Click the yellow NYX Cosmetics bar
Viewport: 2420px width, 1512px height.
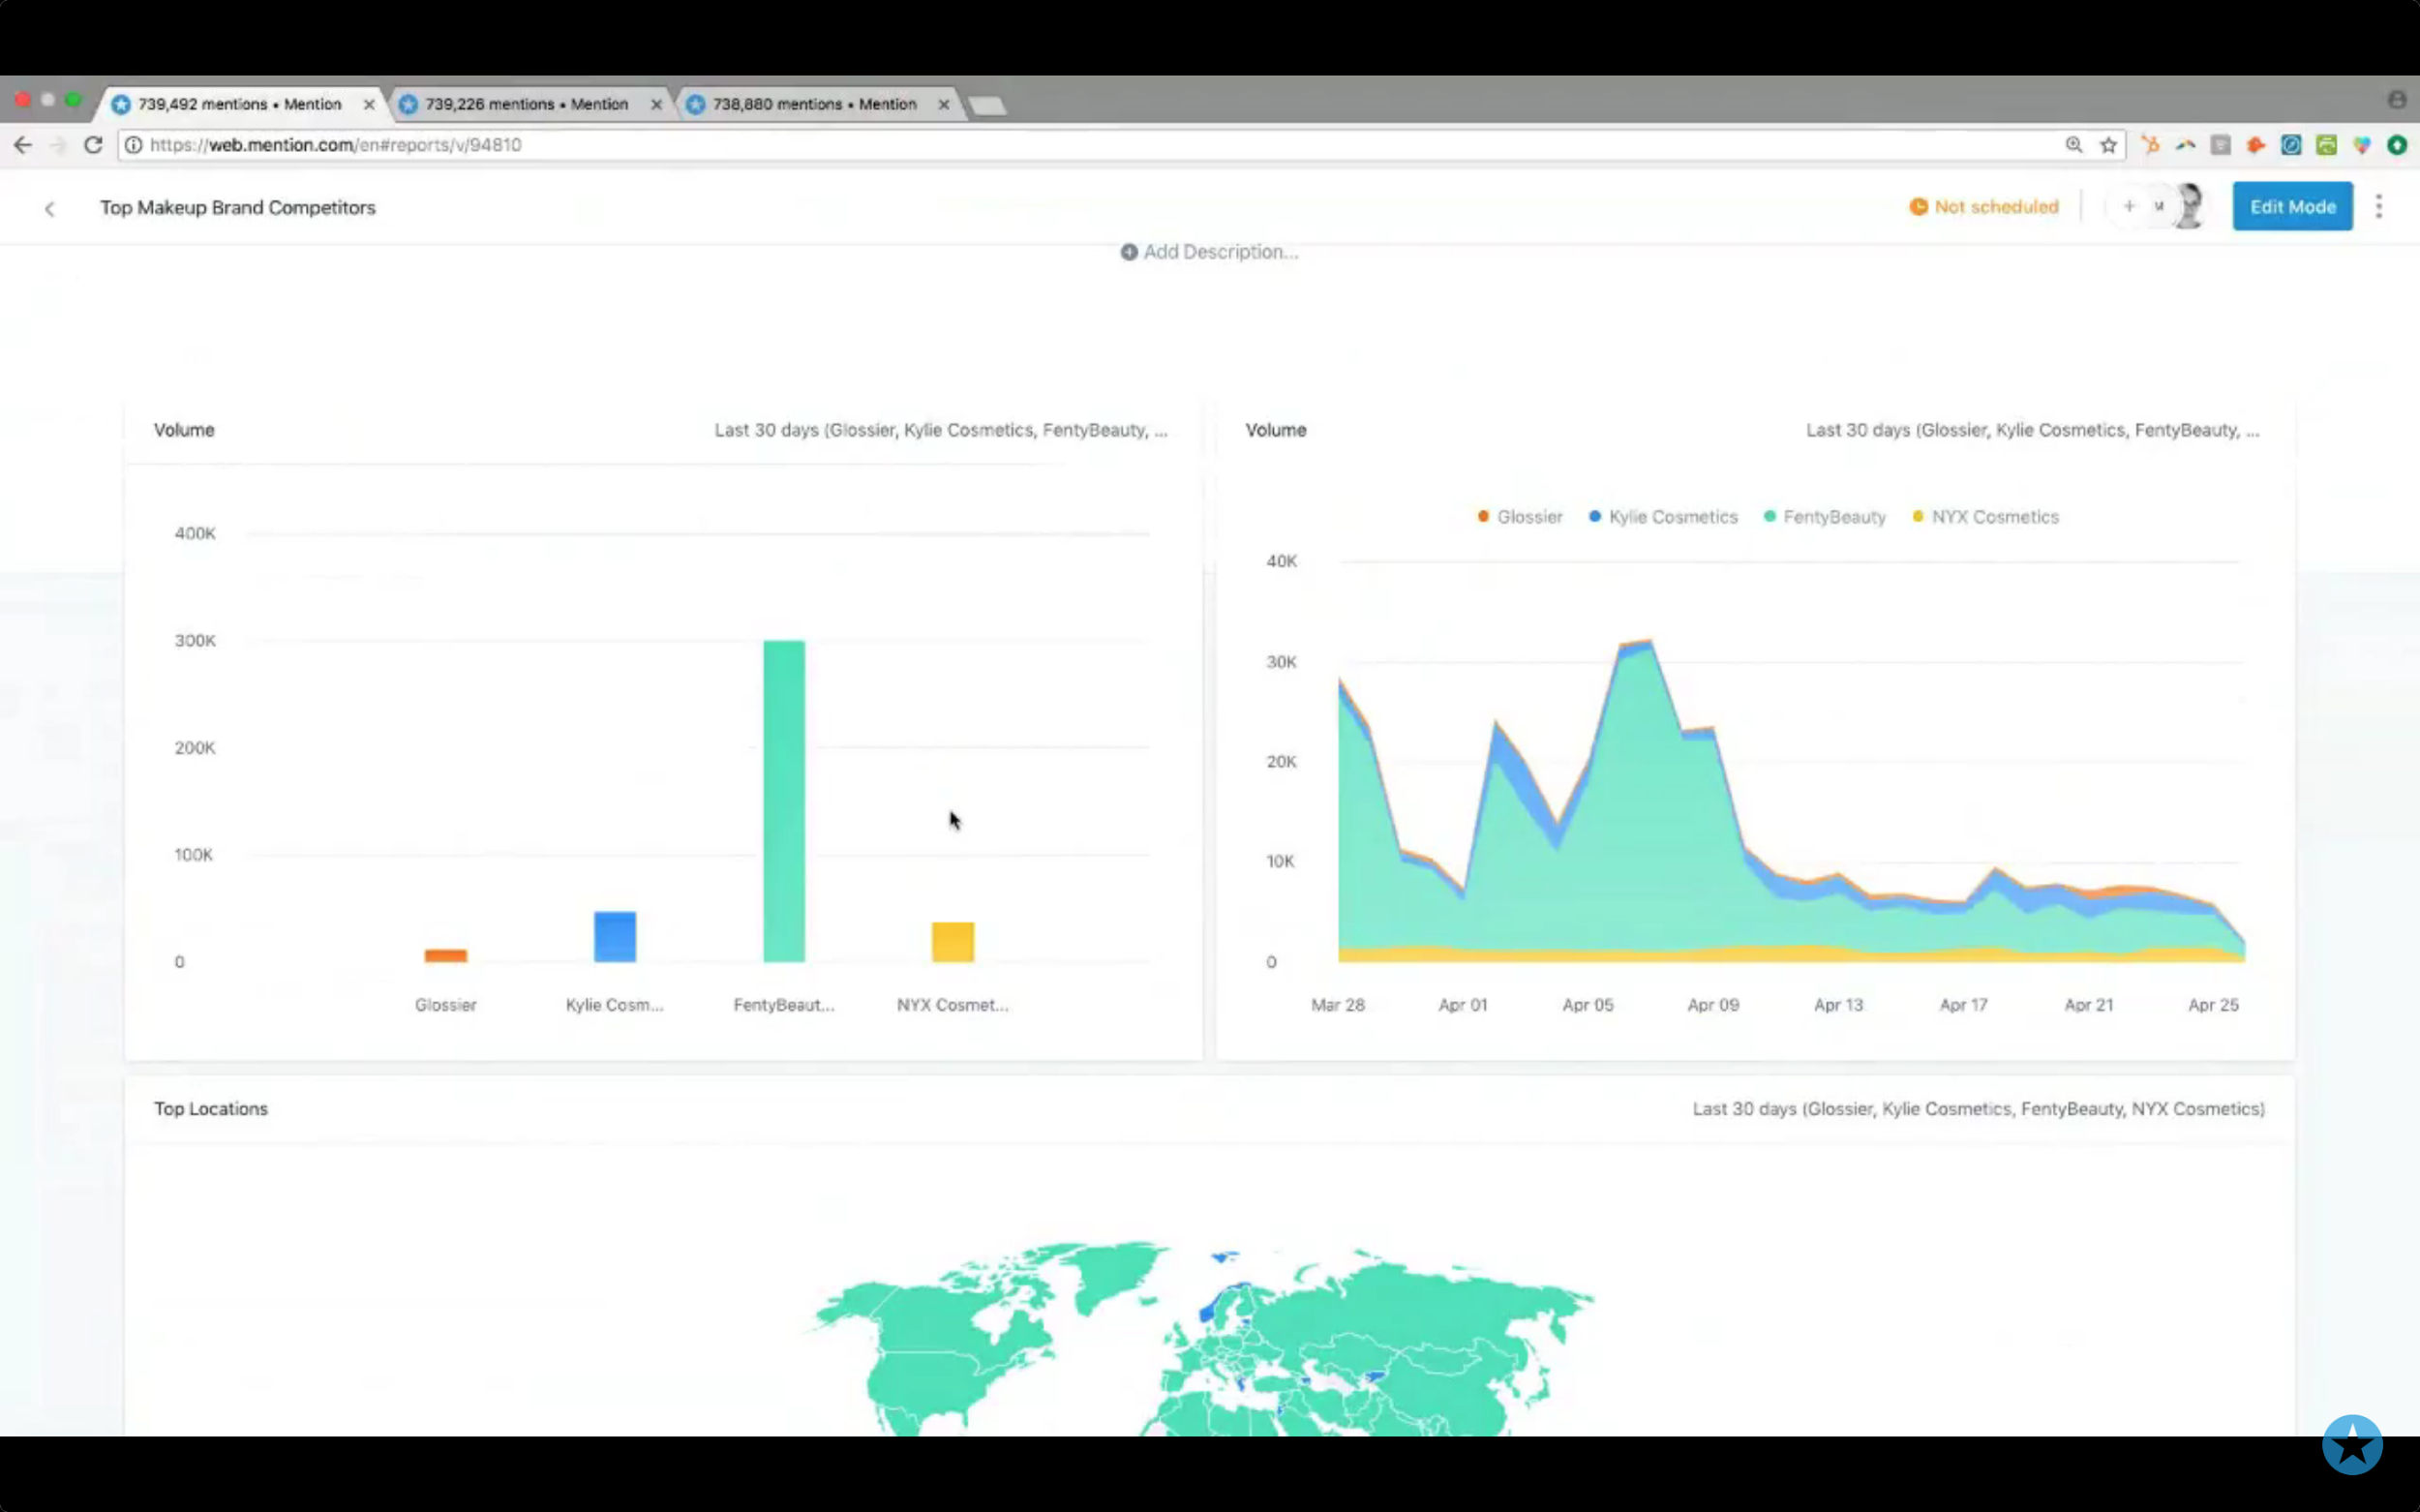[x=953, y=942]
